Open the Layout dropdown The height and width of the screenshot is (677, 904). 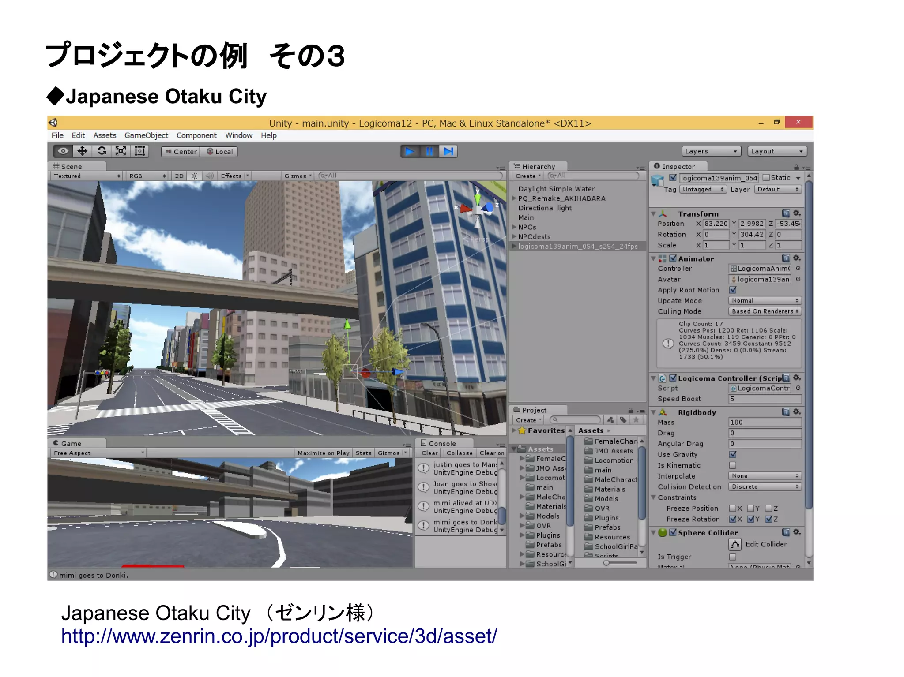777,151
